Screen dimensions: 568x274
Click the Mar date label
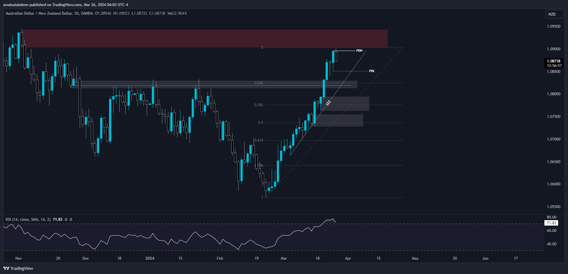point(284,258)
